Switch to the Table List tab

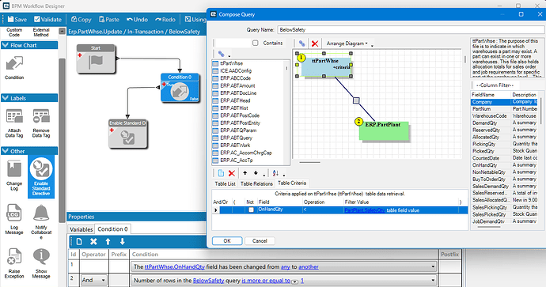pyautogui.click(x=225, y=183)
